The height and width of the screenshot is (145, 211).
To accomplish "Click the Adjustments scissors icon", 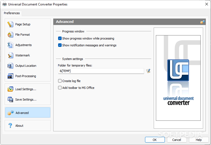I will (x=10, y=45).
